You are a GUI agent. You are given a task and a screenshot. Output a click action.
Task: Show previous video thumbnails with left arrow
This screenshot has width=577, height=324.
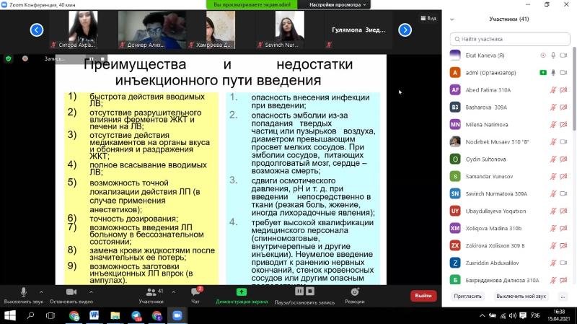point(37,30)
